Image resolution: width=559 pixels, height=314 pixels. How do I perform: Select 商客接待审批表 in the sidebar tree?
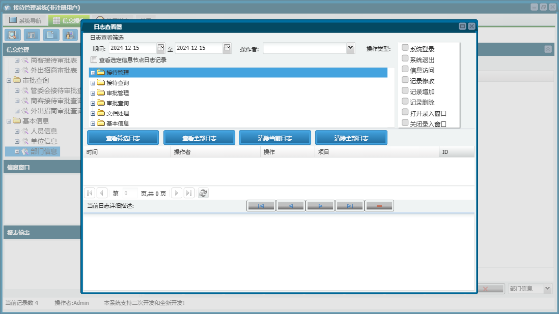(x=54, y=60)
